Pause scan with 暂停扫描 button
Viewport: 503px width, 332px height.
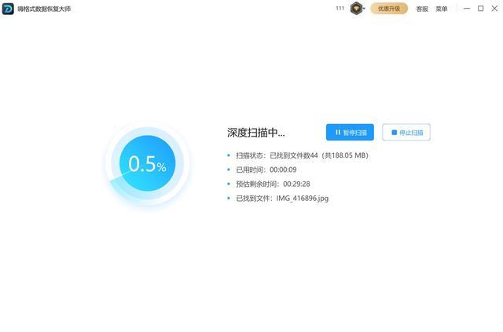[x=350, y=133]
